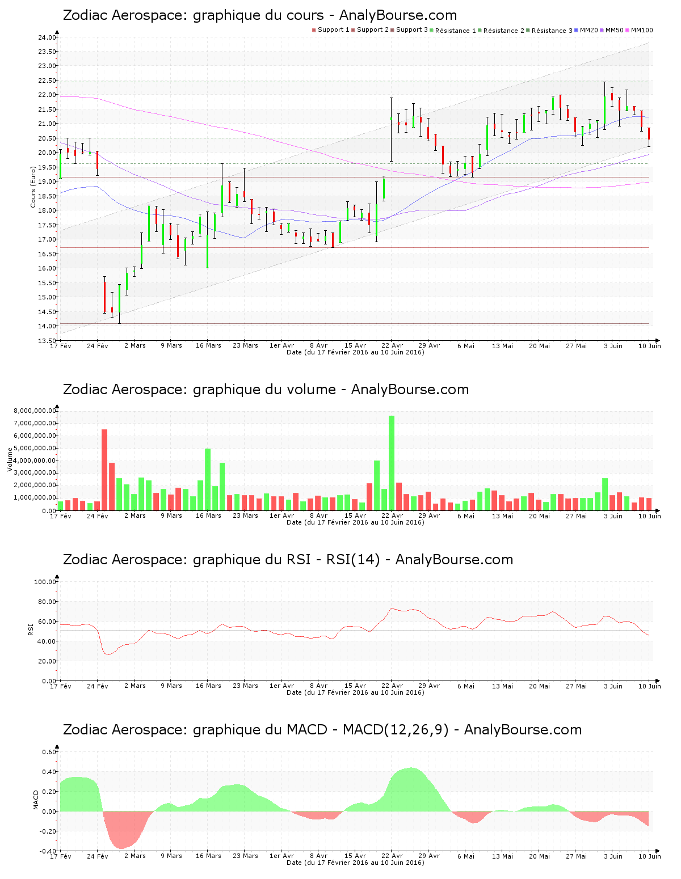Click '3 Juin' date under MACD chart

(613, 856)
